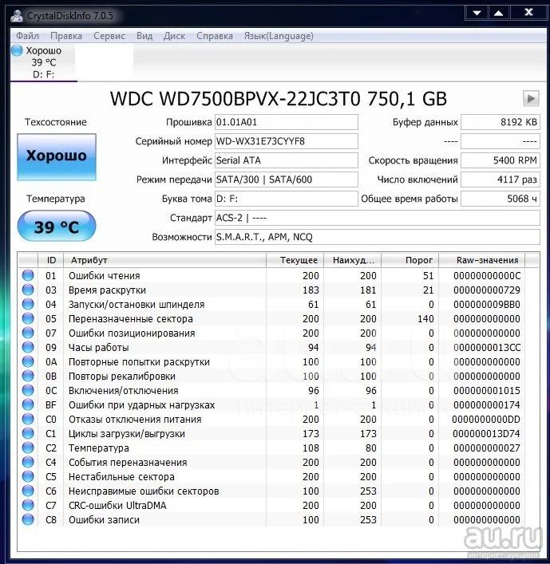Select the CRC-ошибки UltraDMA attribute text
The image size is (550, 564).
click(117, 506)
